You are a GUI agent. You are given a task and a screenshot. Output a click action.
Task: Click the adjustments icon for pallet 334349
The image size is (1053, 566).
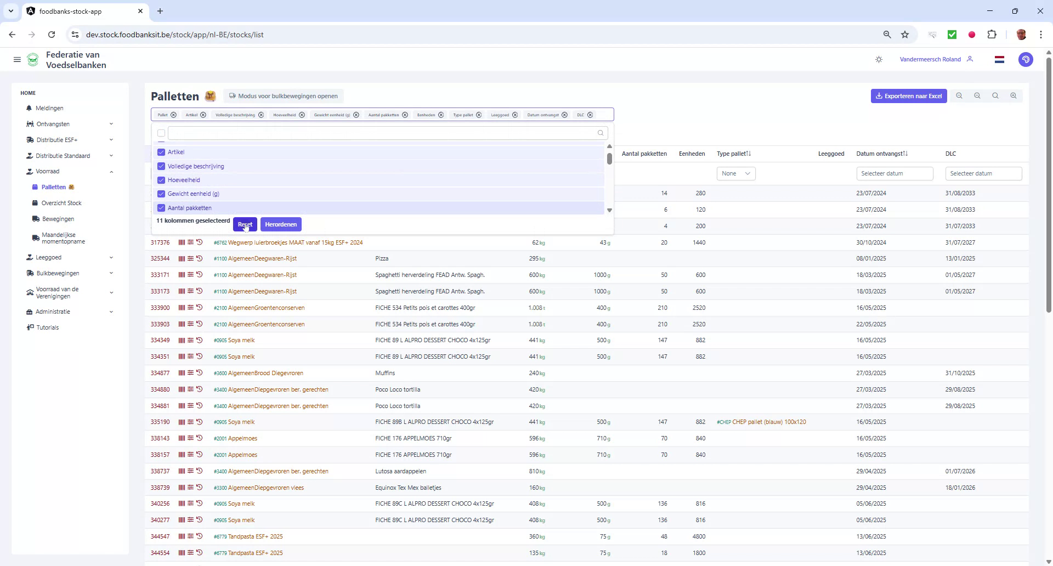coord(190,340)
